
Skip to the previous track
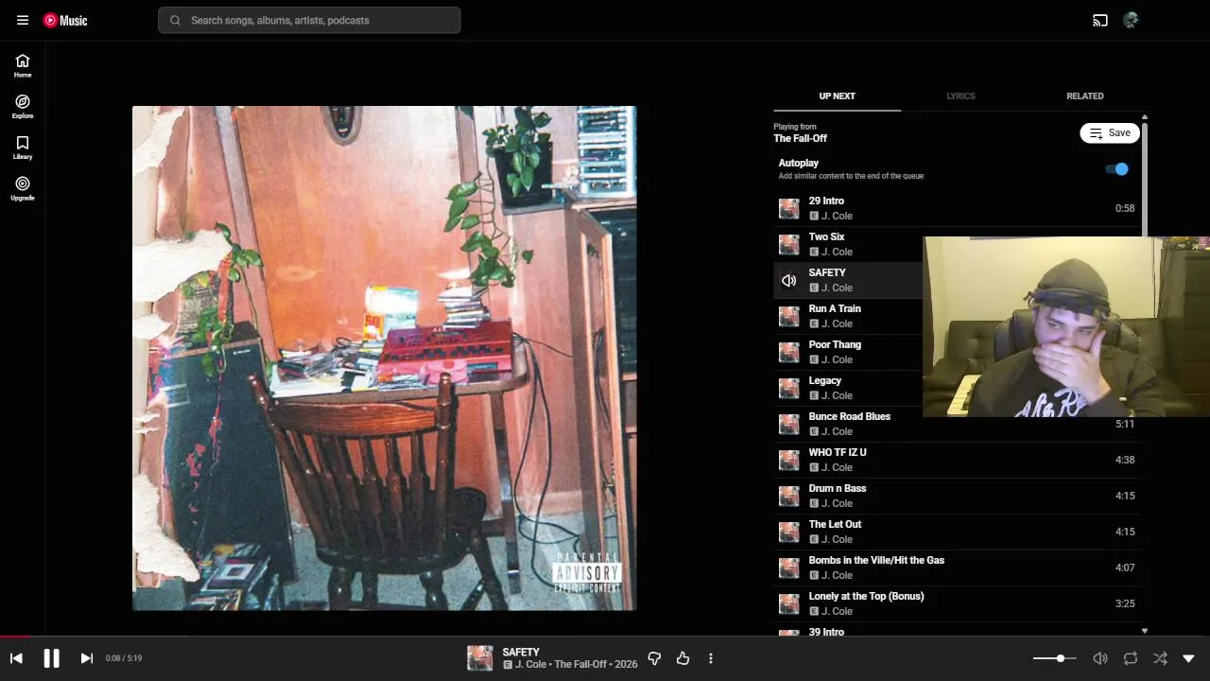coord(16,658)
